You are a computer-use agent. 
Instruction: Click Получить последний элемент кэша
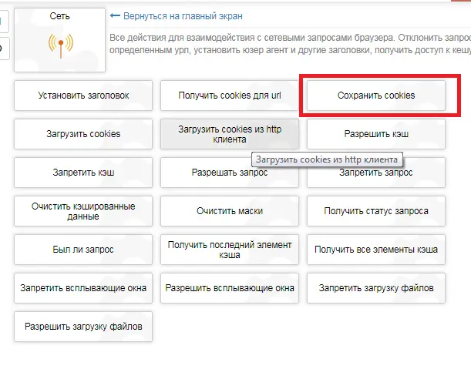[x=230, y=250]
